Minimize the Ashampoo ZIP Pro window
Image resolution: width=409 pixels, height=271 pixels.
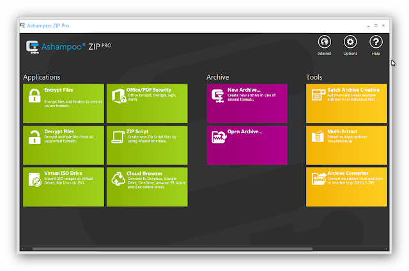coord(368,26)
